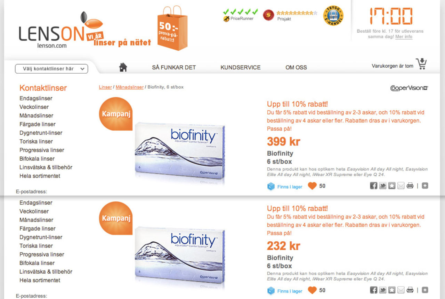Click the Trygg E-handel badge

[x=333, y=16]
